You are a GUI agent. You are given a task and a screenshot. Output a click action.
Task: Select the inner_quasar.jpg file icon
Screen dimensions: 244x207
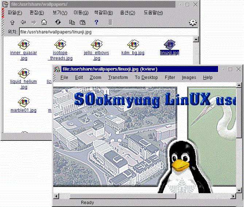(x=24, y=44)
